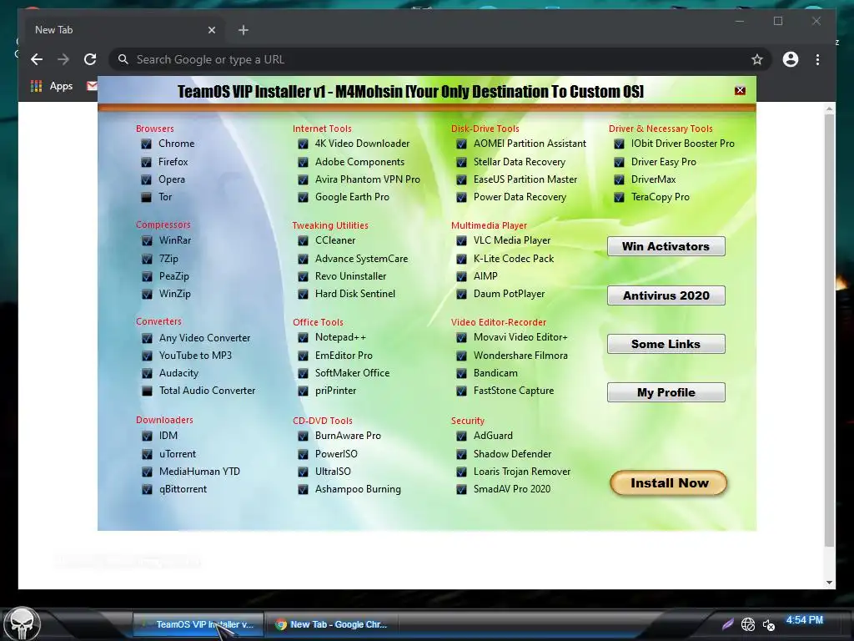Enable the Tor checkbox
854x641 pixels.
coord(146,197)
